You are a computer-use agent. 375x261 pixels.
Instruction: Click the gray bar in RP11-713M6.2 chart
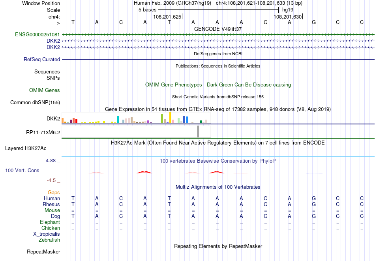(x=198, y=131)
